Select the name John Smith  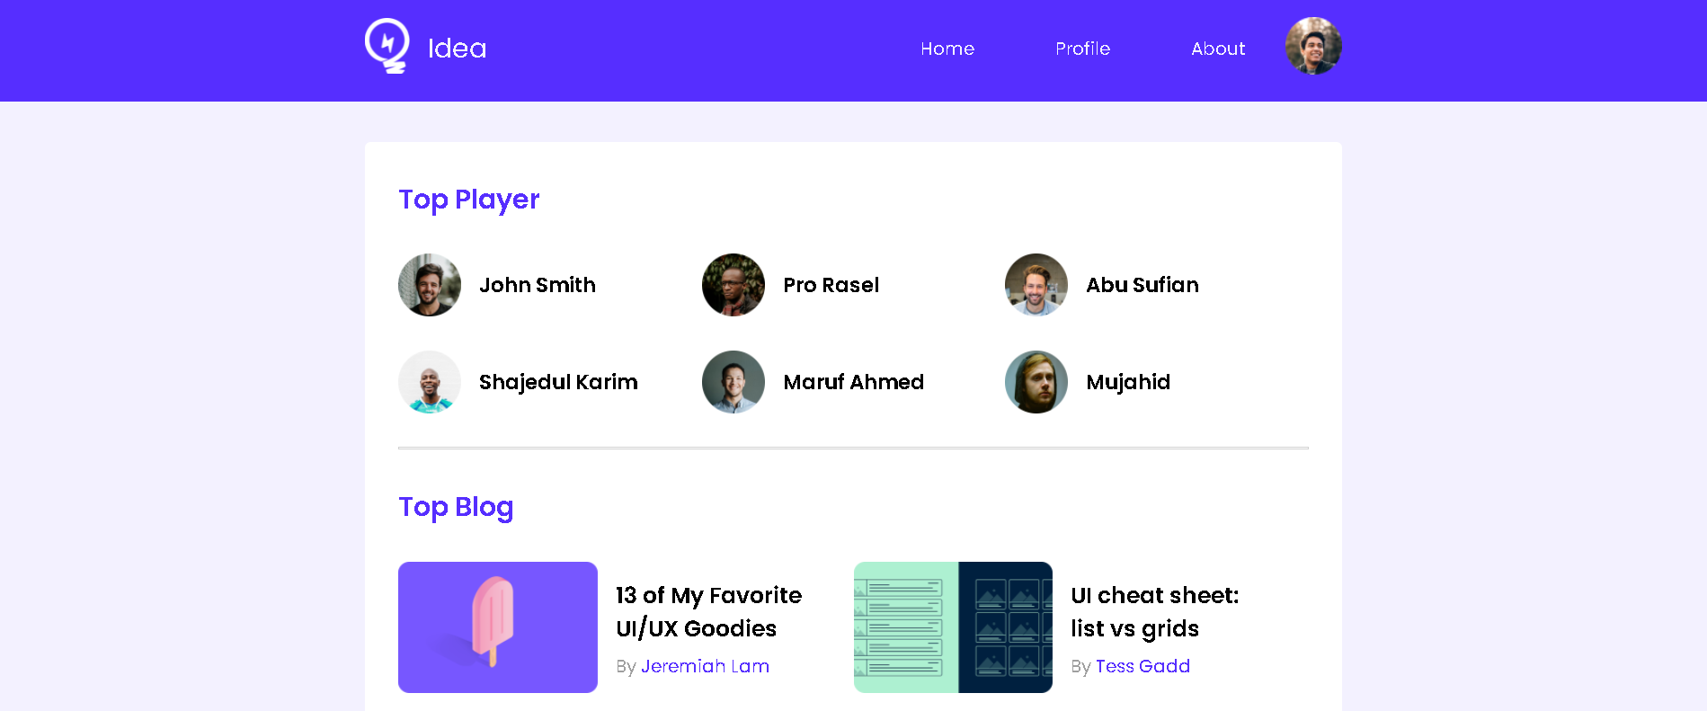pyautogui.click(x=538, y=285)
